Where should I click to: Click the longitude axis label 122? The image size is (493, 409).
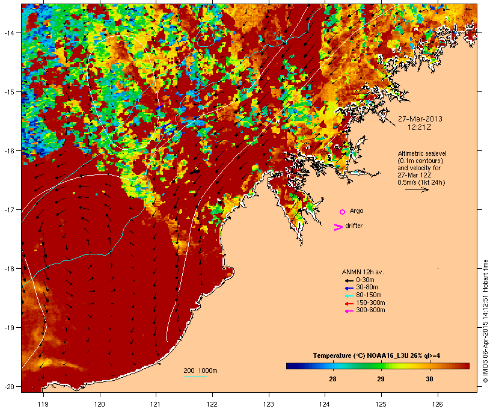212,404
